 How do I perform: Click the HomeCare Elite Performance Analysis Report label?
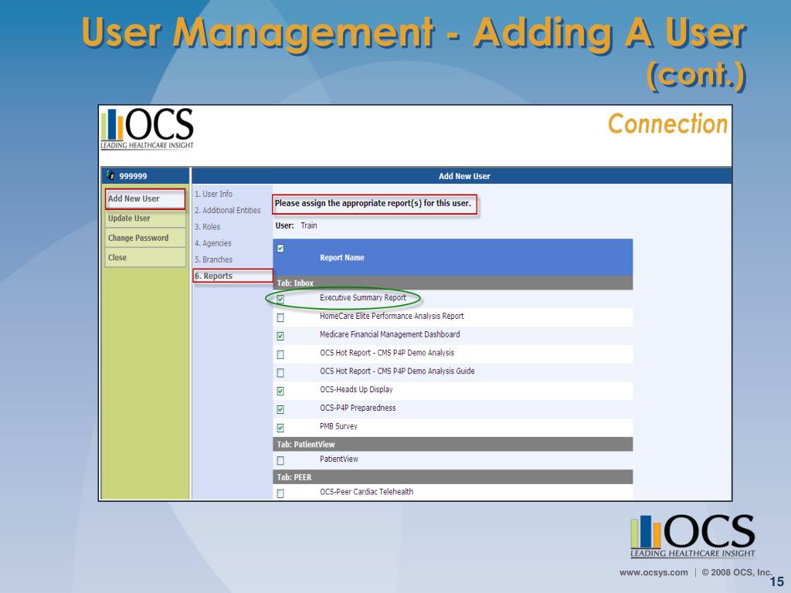[392, 316]
